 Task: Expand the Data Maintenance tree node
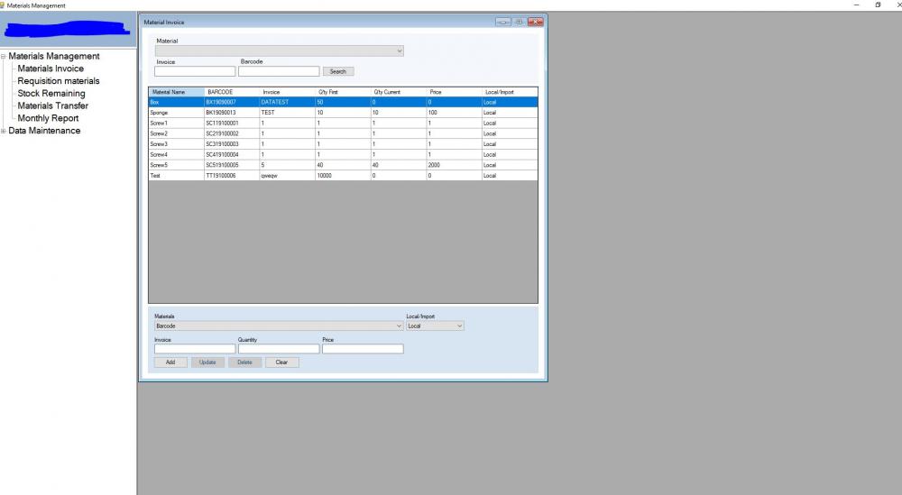(x=4, y=131)
